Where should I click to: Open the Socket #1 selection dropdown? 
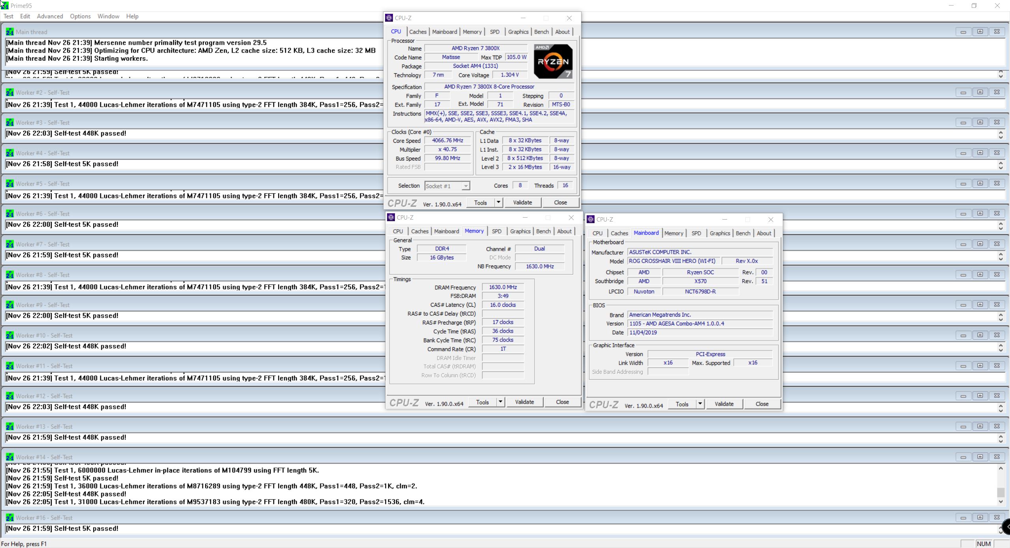466,186
